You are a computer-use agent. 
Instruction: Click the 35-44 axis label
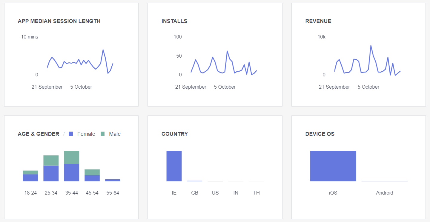pyautogui.click(x=72, y=193)
